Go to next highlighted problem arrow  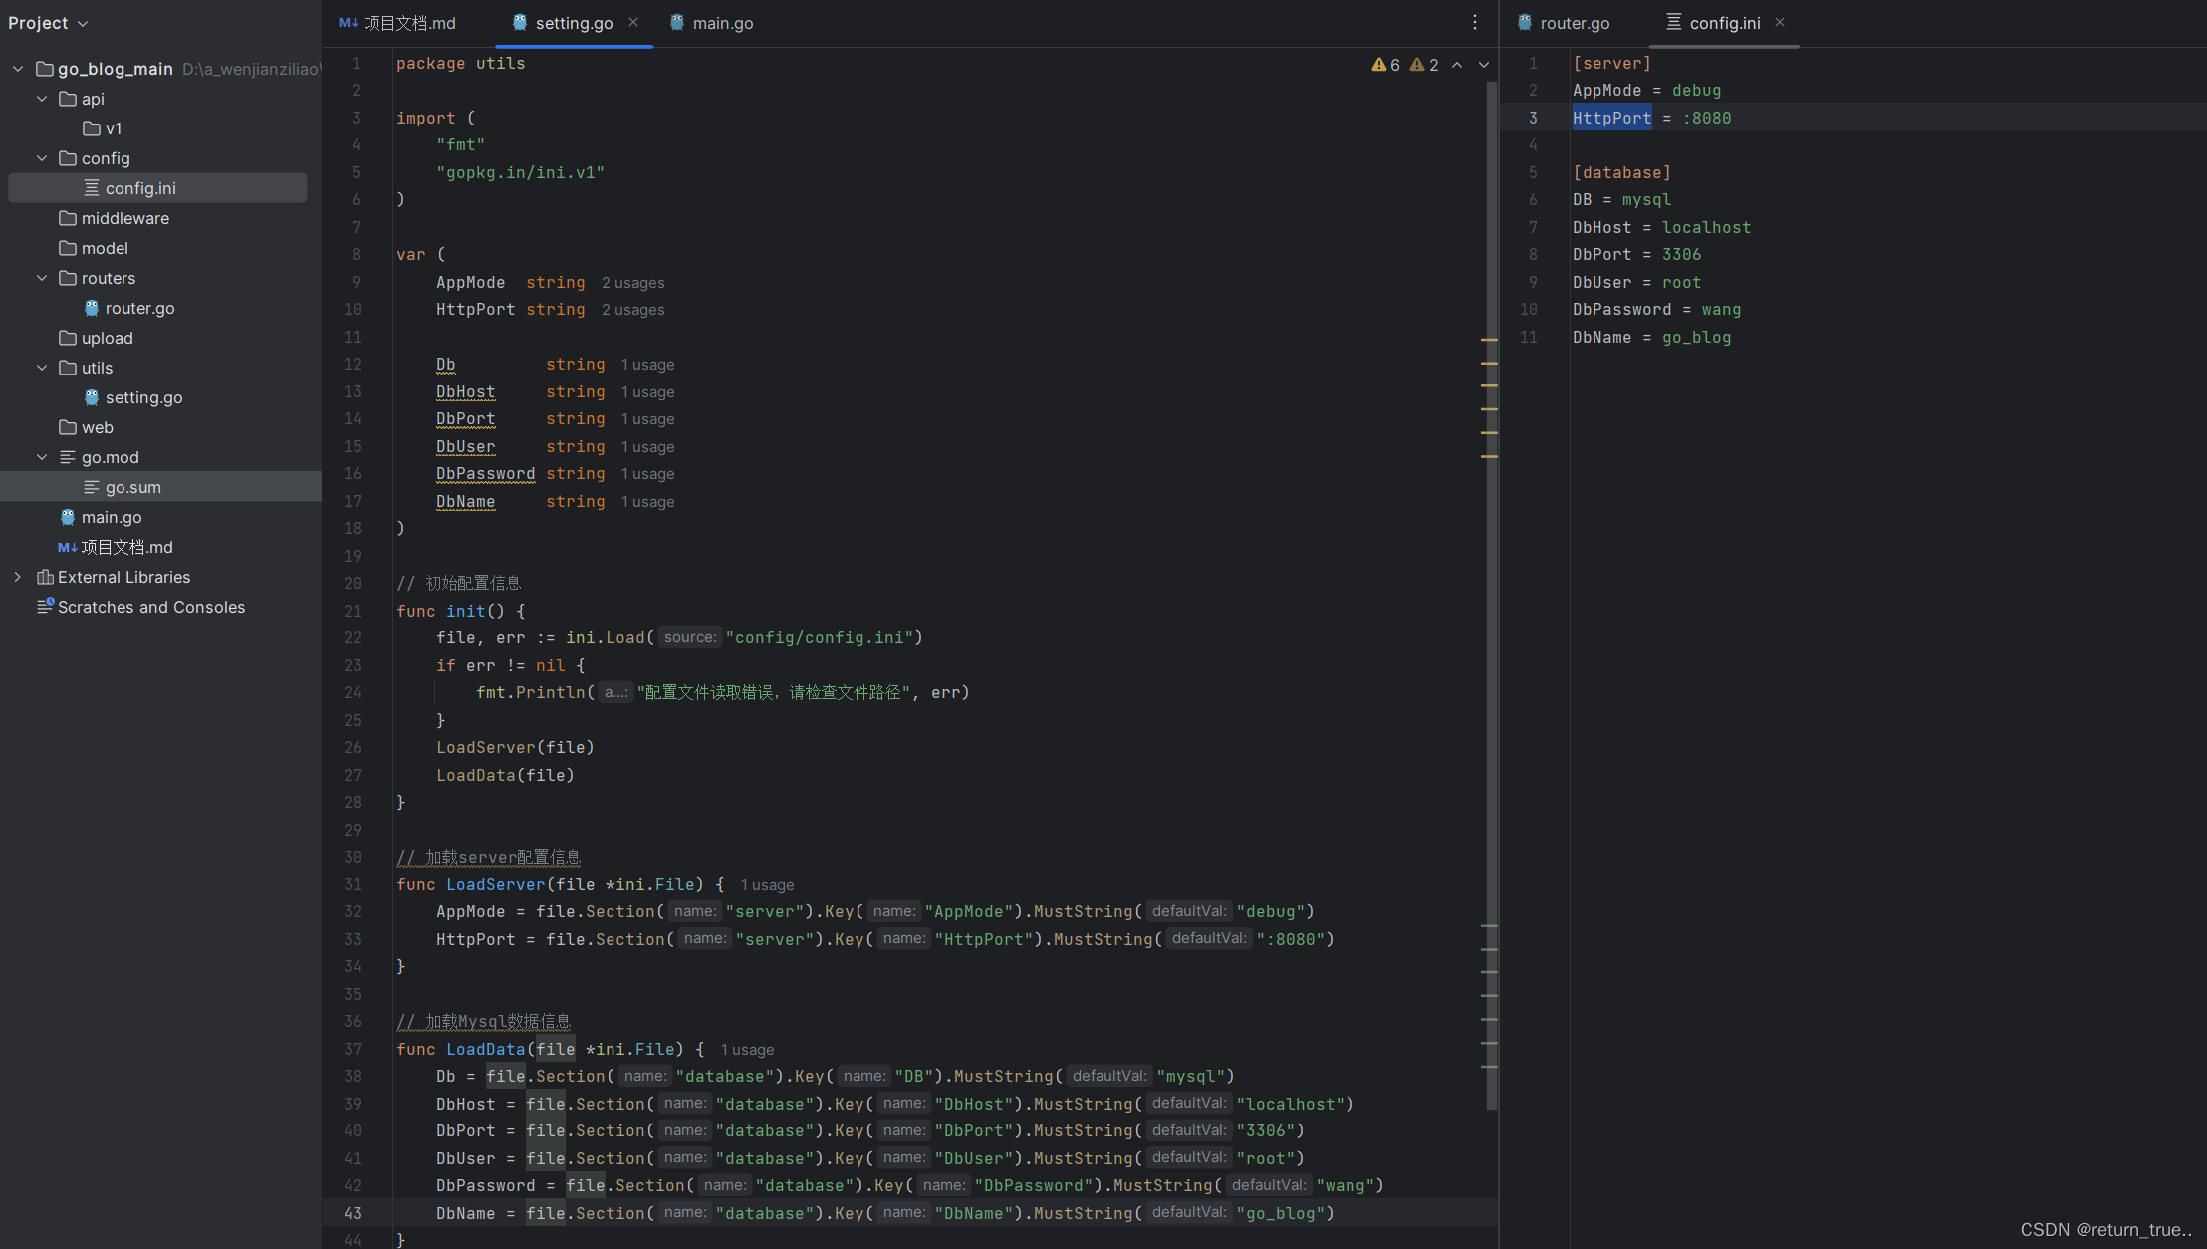coord(1484,65)
